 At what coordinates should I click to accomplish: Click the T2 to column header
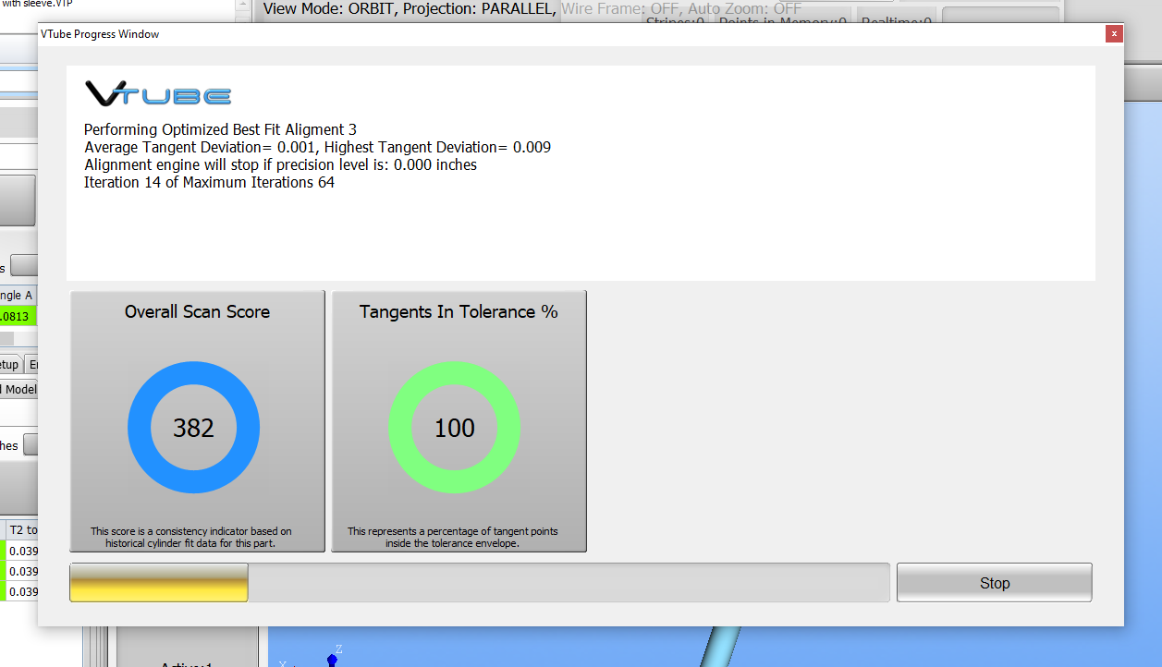pos(20,529)
